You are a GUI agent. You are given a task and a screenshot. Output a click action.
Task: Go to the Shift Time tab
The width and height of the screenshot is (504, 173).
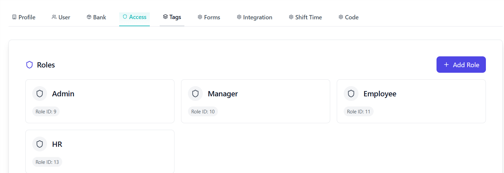[x=305, y=17]
